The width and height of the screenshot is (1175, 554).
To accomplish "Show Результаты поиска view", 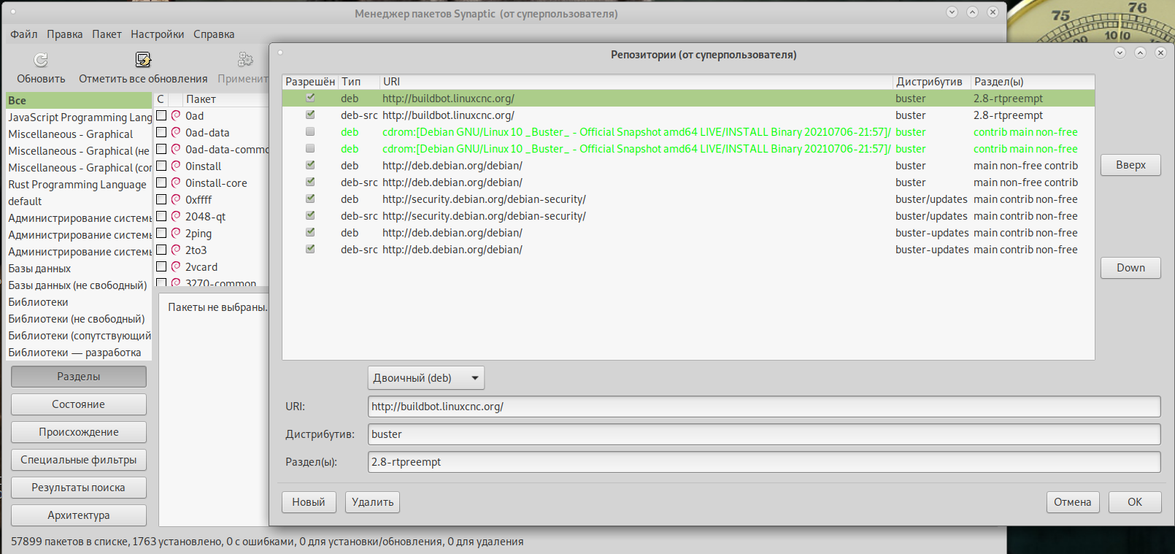I will point(79,488).
